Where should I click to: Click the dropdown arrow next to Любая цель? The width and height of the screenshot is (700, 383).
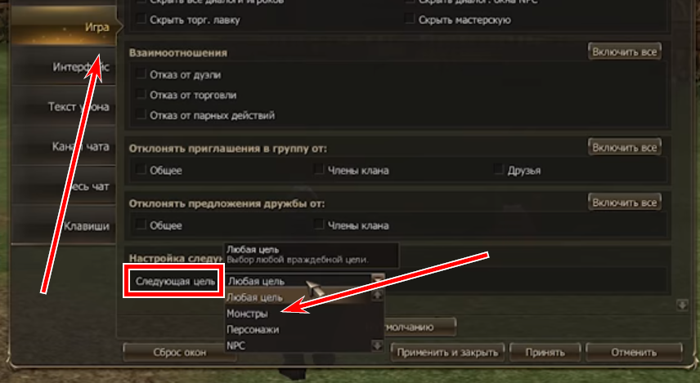[378, 279]
